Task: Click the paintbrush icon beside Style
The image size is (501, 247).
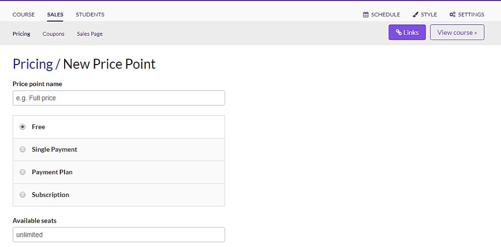Action: pyautogui.click(x=415, y=14)
